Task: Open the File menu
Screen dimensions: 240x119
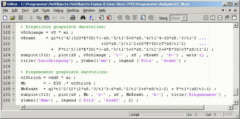Action: point(5,10)
